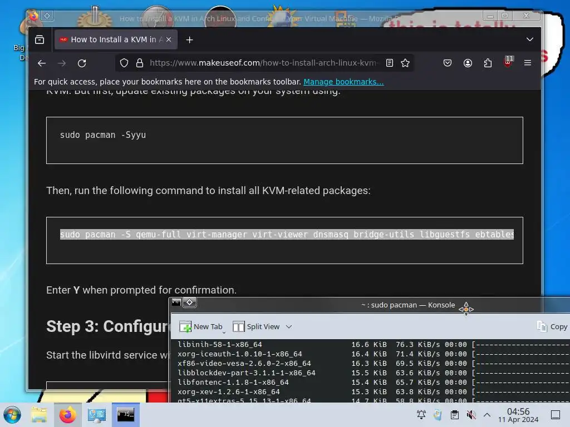The width and height of the screenshot is (570, 427).
Task: Open the Manage bookmarks link
Action: pos(343,82)
